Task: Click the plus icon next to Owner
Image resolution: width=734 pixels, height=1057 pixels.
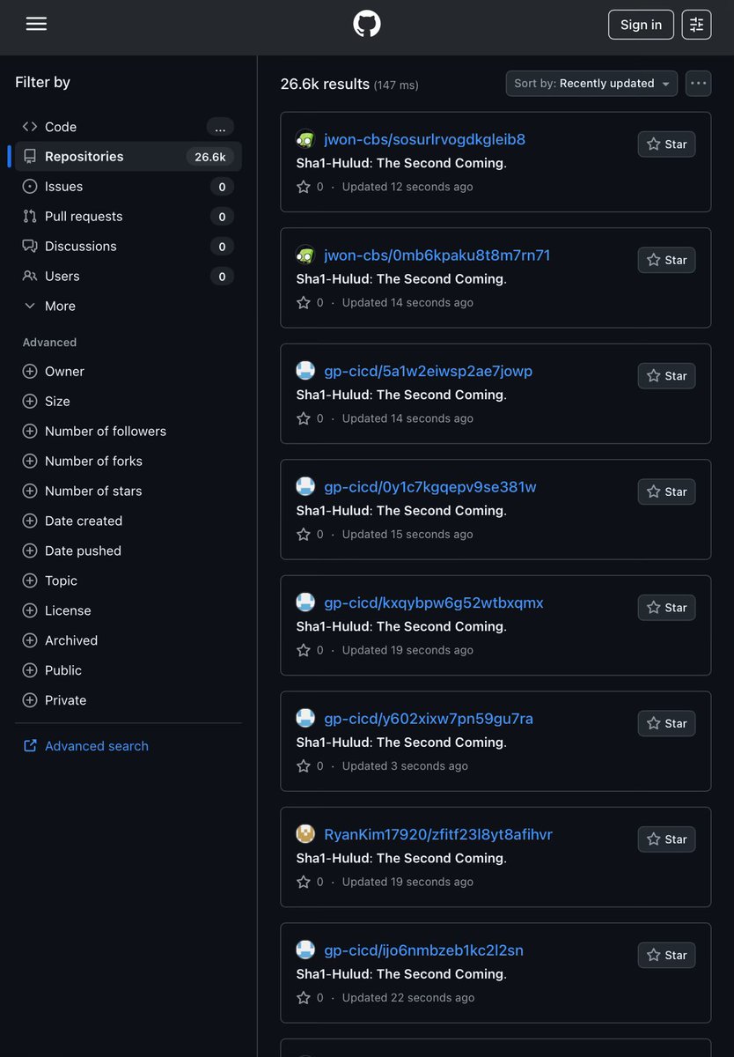Action: pyautogui.click(x=29, y=371)
